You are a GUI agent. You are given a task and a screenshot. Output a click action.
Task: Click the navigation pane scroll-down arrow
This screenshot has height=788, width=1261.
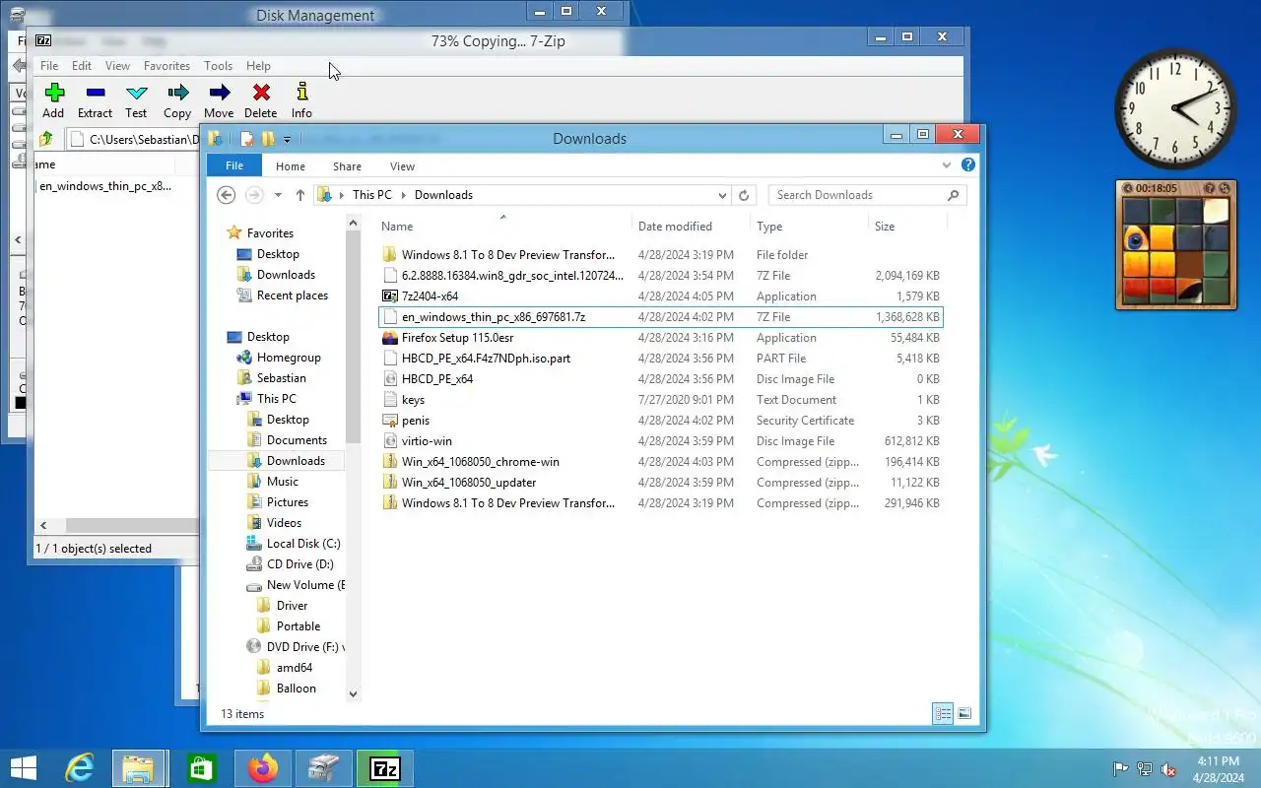[x=354, y=693]
